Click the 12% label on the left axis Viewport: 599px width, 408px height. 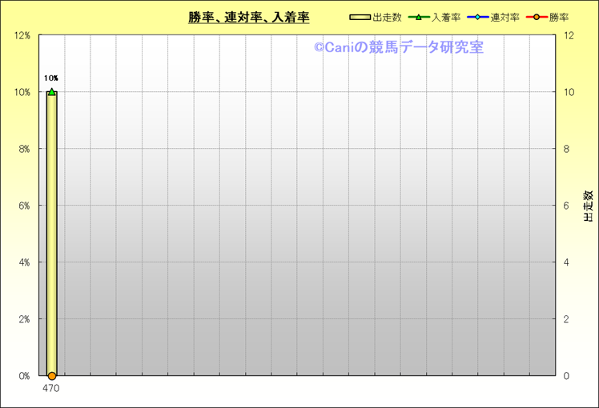pos(22,36)
